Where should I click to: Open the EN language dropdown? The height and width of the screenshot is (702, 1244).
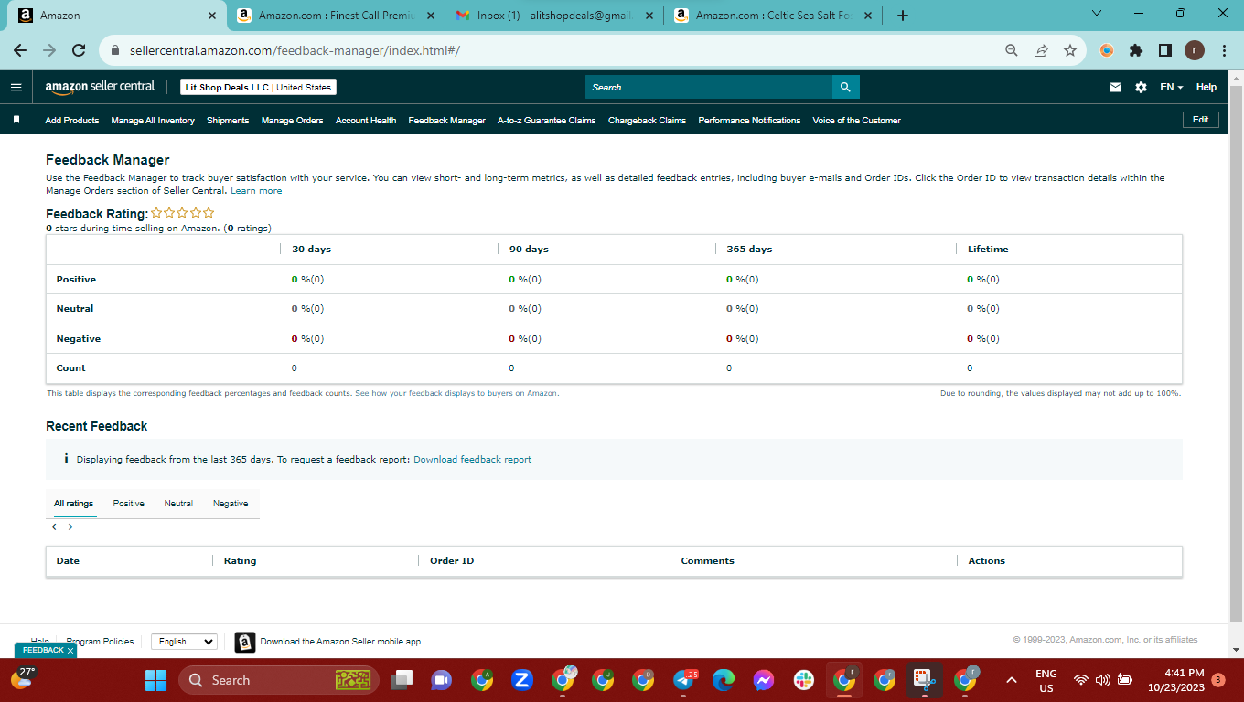pyautogui.click(x=1172, y=88)
